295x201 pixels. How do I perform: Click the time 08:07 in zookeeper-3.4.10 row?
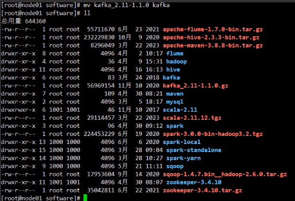[x=154, y=182]
